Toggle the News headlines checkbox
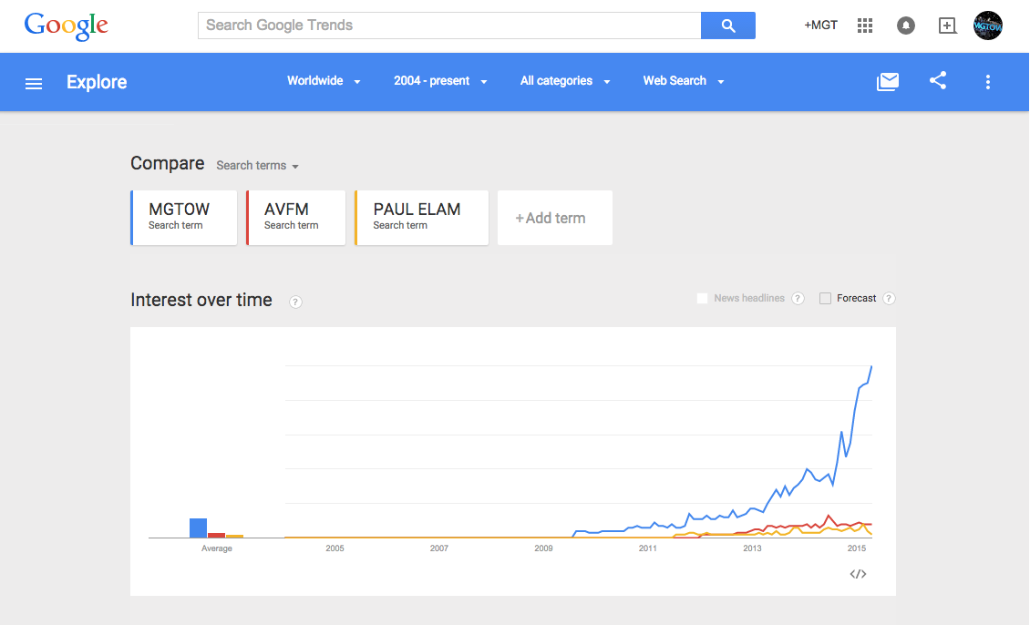The height and width of the screenshot is (625, 1030). [702, 298]
